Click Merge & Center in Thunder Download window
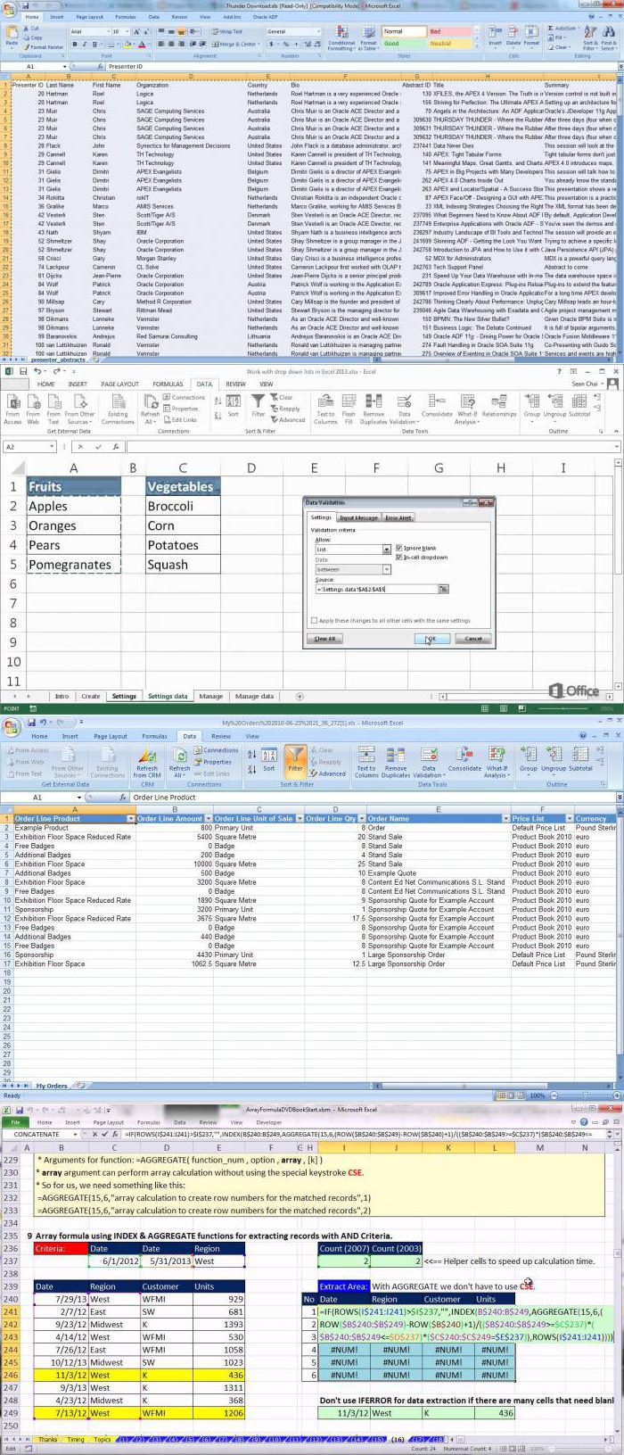Screen dimensions: 624x1455 tap(235, 44)
